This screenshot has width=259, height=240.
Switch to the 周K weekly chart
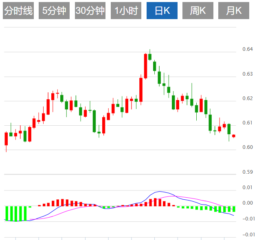click(x=198, y=11)
